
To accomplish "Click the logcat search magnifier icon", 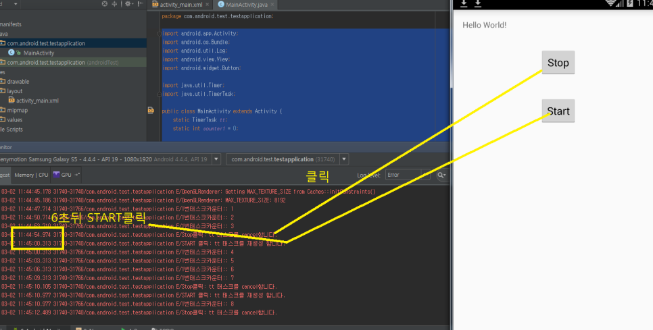I will pos(441,175).
